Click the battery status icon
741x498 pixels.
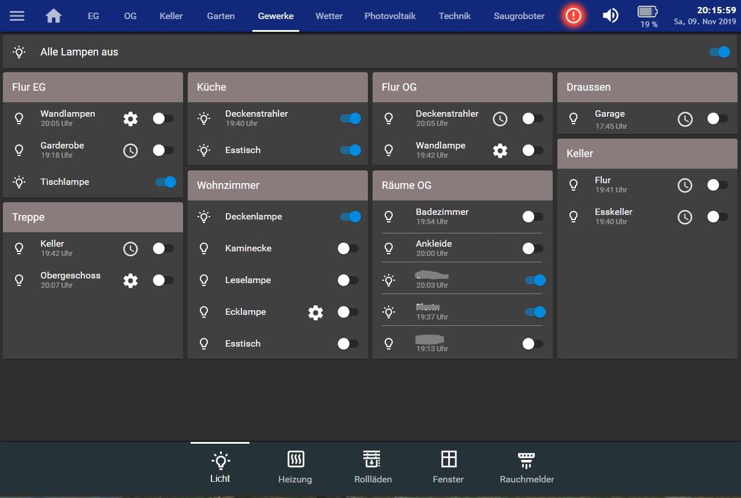[x=648, y=12]
